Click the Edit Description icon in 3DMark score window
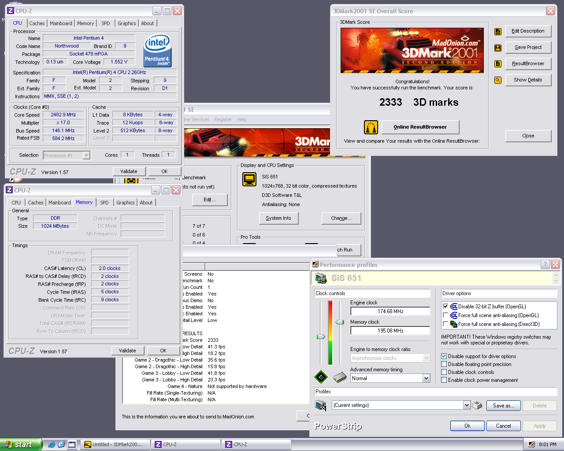The height and width of the screenshot is (451, 564). coord(498,32)
